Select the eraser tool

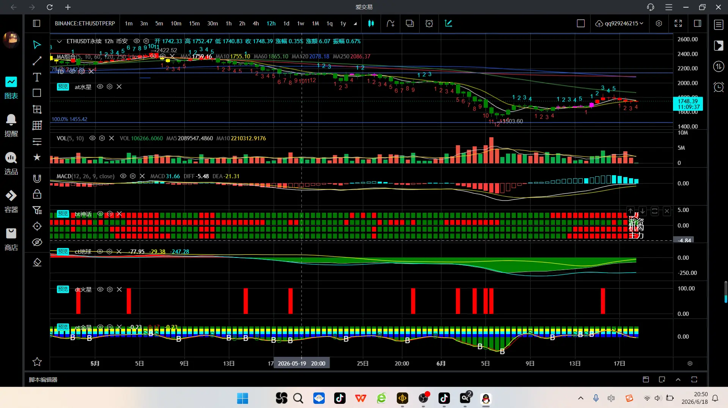(37, 262)
